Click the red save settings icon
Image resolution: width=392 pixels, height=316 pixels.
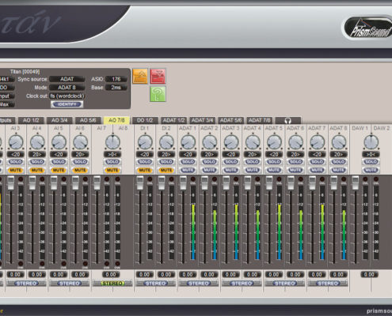click(x=158, y=76)
